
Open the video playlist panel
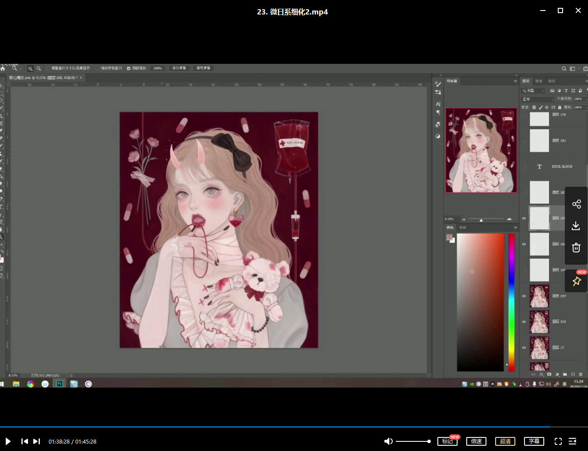(572, 441)
